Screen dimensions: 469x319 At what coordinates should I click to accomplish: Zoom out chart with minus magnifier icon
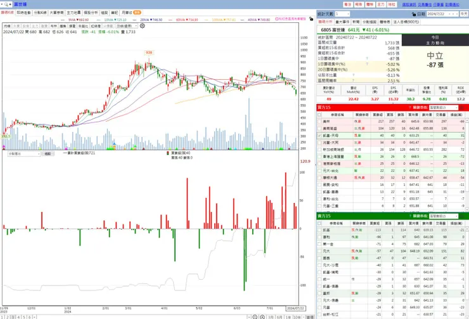point(255,317)
